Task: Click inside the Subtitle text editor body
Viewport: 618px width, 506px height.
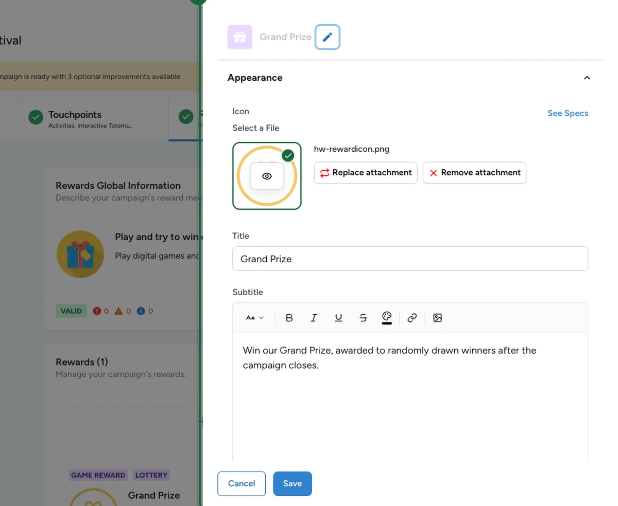Action: point(410,397)
